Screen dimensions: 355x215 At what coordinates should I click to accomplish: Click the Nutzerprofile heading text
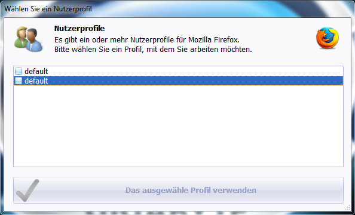pos(79,29)
